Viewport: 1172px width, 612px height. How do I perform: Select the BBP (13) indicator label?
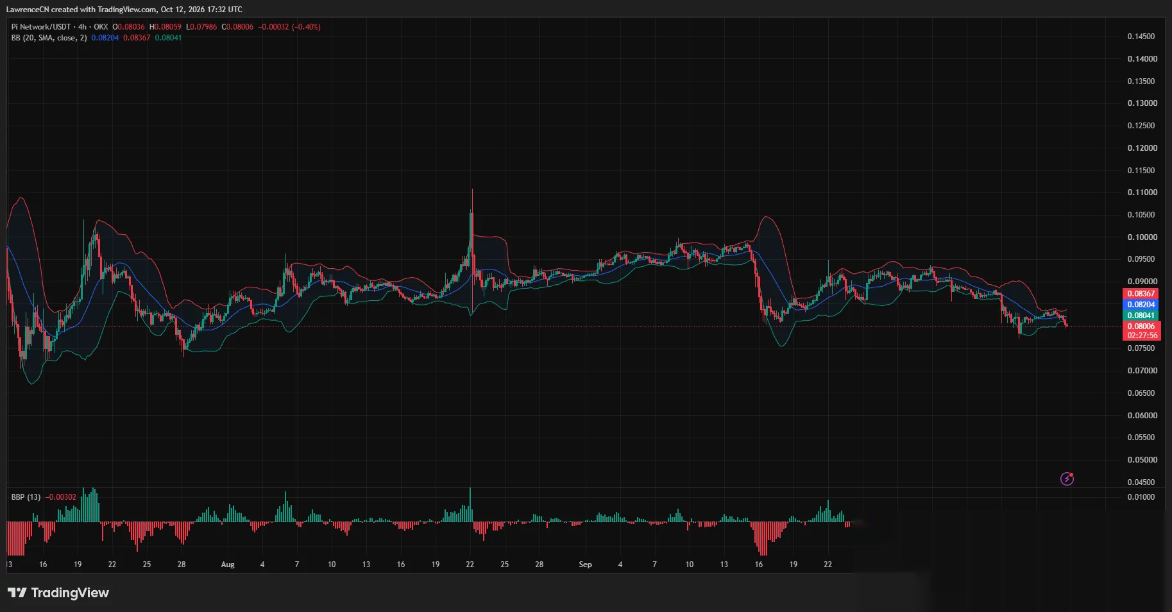pos(26,497)
